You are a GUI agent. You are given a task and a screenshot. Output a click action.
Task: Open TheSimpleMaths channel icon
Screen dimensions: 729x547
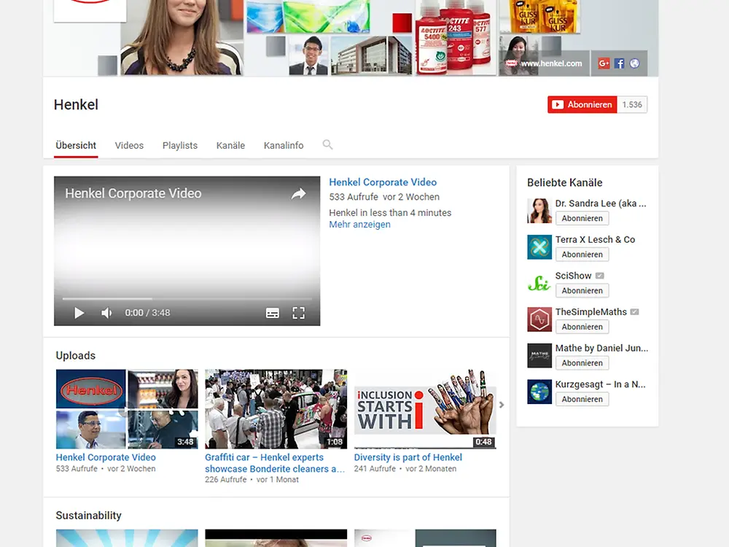539,319
